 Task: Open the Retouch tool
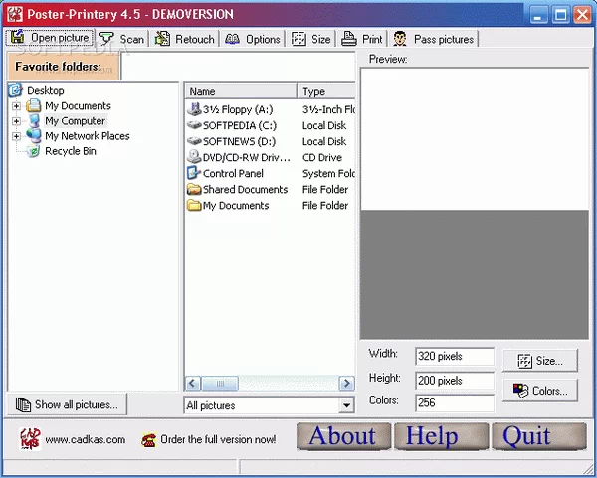[x=185, y=39]
